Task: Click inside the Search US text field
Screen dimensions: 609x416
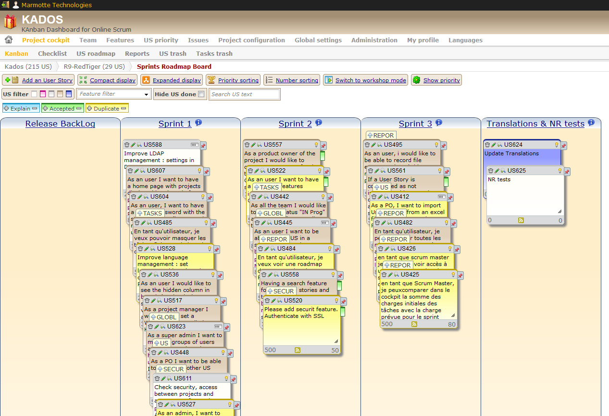Action: pos(244,94)
